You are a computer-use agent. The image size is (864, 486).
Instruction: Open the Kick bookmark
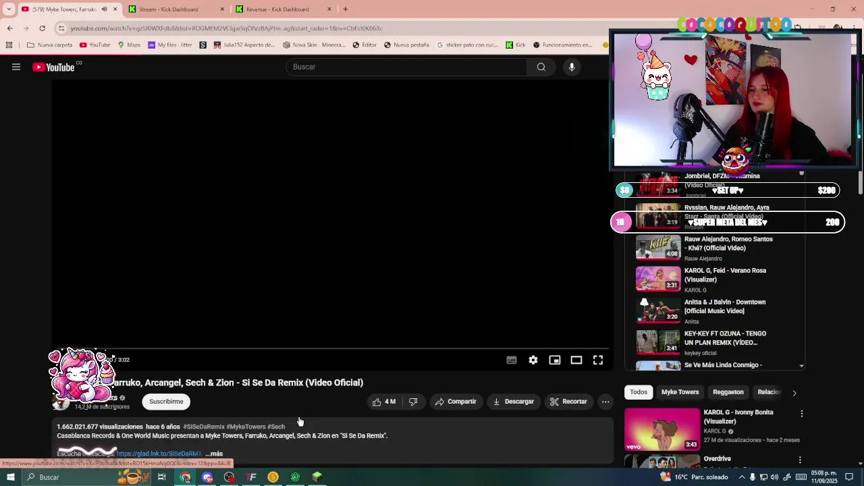pyautogui.click(x=515, y=45)
